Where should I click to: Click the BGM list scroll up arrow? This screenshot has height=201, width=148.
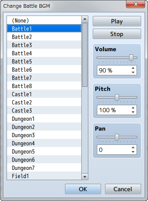click(x=85, y=19)
